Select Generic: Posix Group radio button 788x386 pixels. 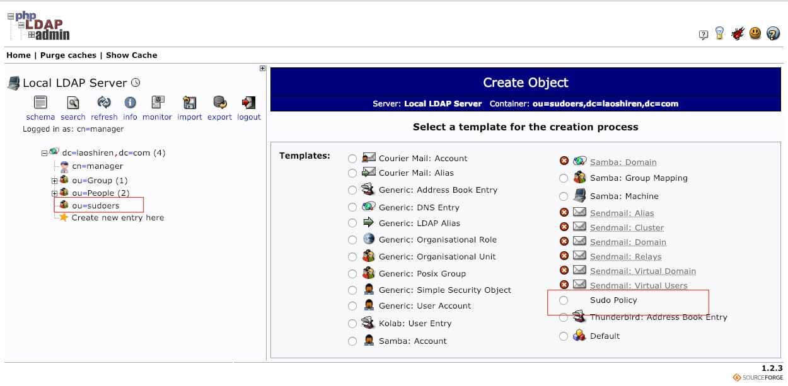(352, 274)
